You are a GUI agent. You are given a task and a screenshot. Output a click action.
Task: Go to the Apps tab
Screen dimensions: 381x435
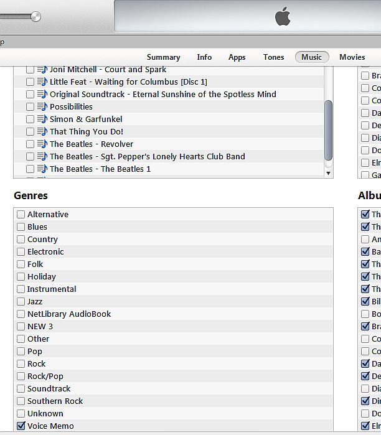tap(237, 57)
